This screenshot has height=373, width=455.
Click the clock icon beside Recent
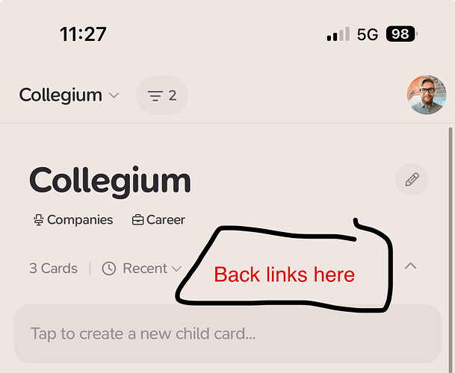coord(109,269)
